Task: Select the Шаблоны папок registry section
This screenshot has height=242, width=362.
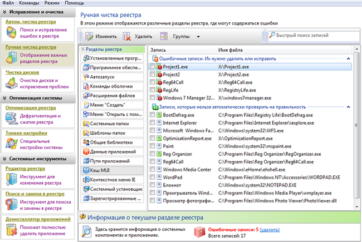Action: tap(112, 133)
